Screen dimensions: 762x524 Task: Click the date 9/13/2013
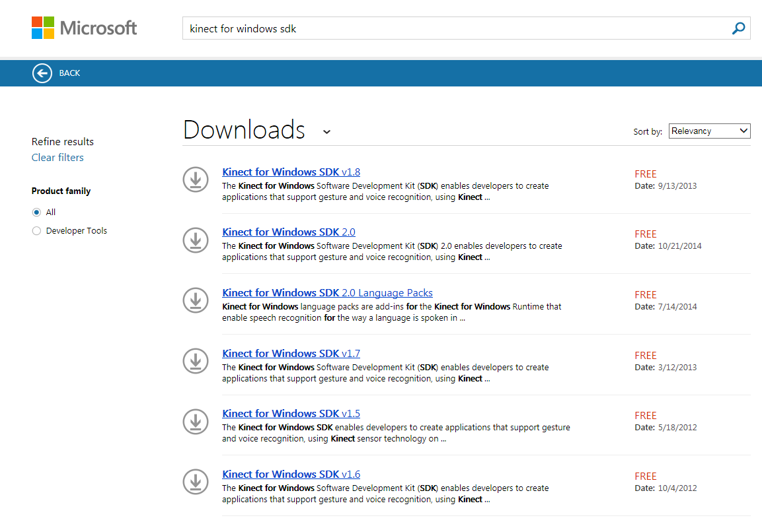coord(677,186)
